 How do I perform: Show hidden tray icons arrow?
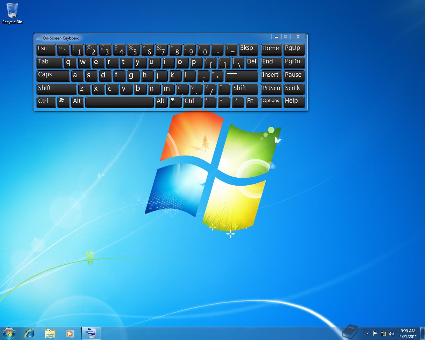tap(367, 334)
